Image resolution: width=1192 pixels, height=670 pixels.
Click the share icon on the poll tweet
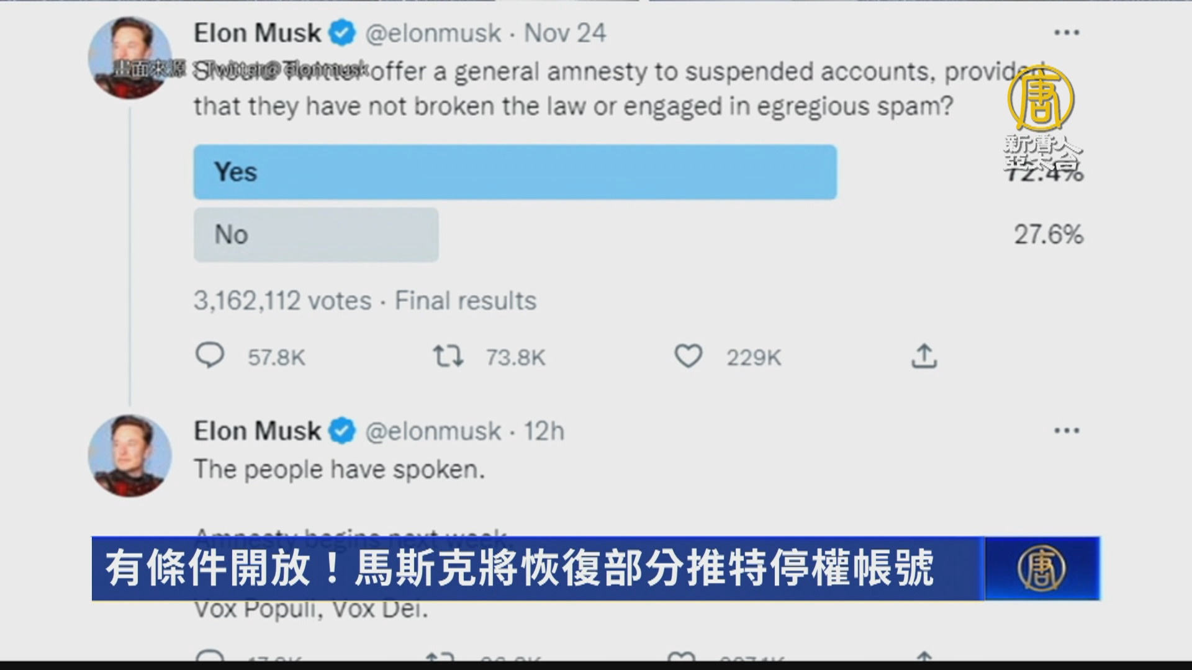(924, 356)
